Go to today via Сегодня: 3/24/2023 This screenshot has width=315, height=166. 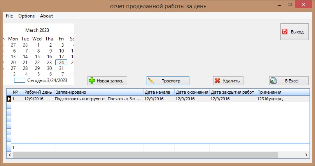click(x=47, y=80)
